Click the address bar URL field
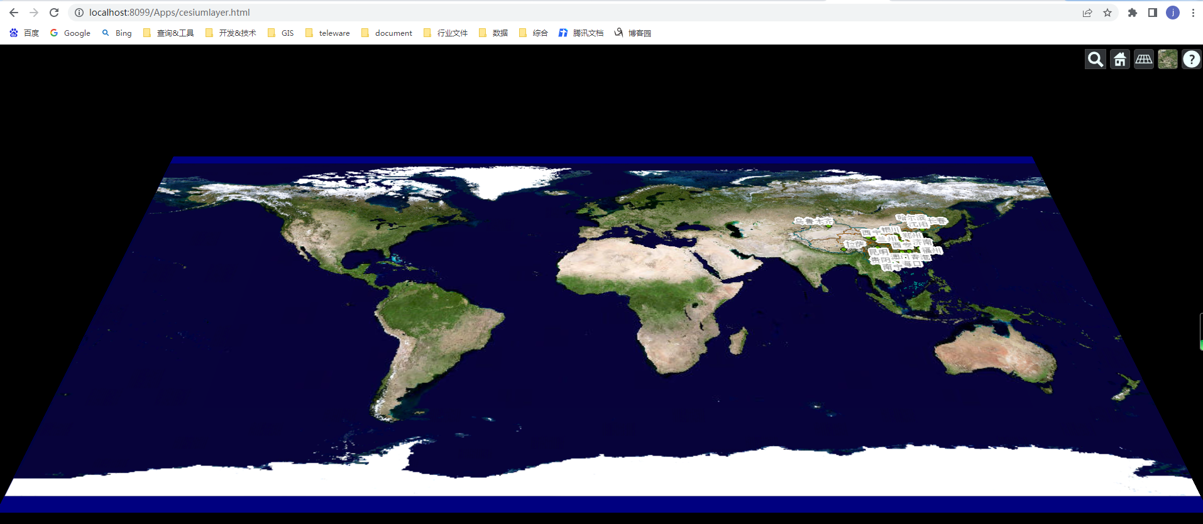 point(566,13)
